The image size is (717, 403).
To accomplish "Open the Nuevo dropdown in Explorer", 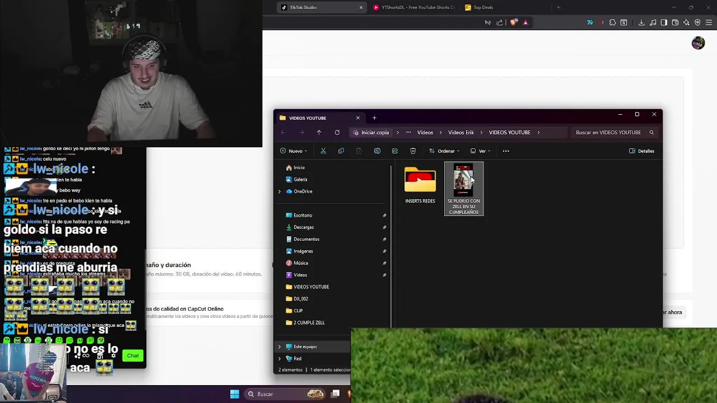I will (x=295, y=151).
